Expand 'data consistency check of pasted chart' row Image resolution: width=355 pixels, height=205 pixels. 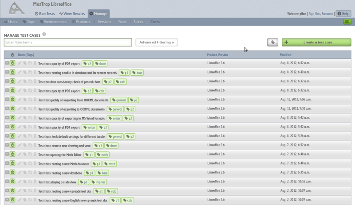tap(7, 81)
